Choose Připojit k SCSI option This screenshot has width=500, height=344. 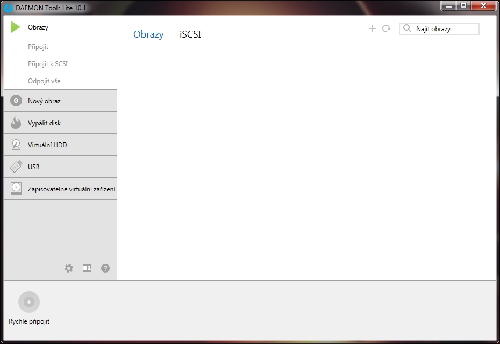coord(48,64)
